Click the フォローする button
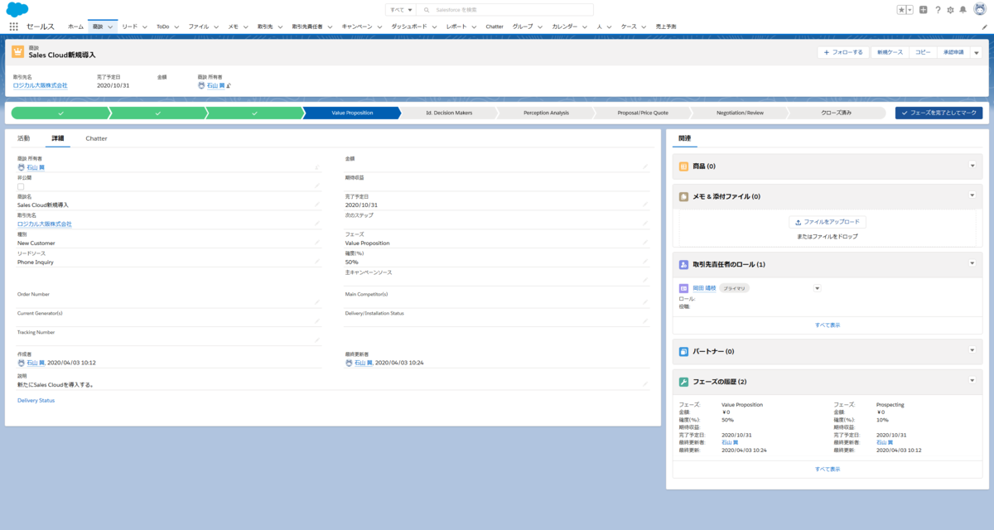This screenshot has height=530, width=994. point(843,52)
